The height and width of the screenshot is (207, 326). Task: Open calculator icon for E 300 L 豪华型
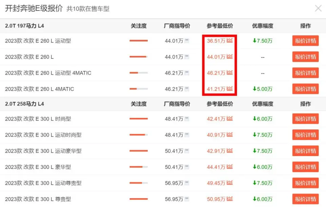(187, 167)
